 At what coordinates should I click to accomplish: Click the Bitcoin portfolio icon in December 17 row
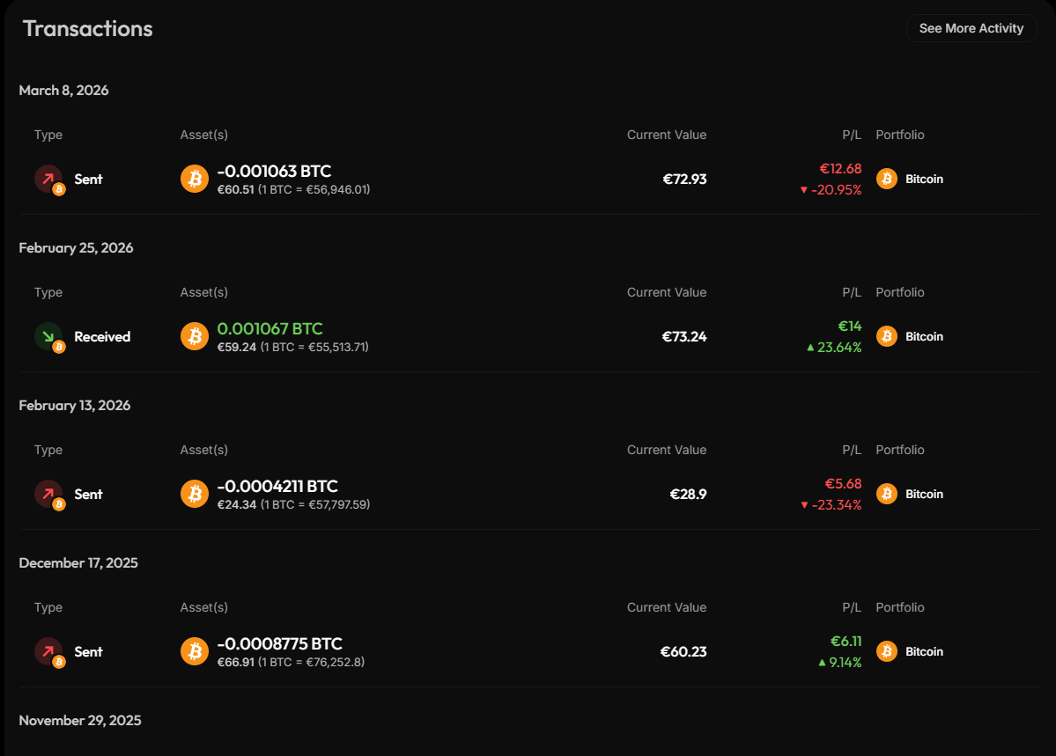[887, 651]
